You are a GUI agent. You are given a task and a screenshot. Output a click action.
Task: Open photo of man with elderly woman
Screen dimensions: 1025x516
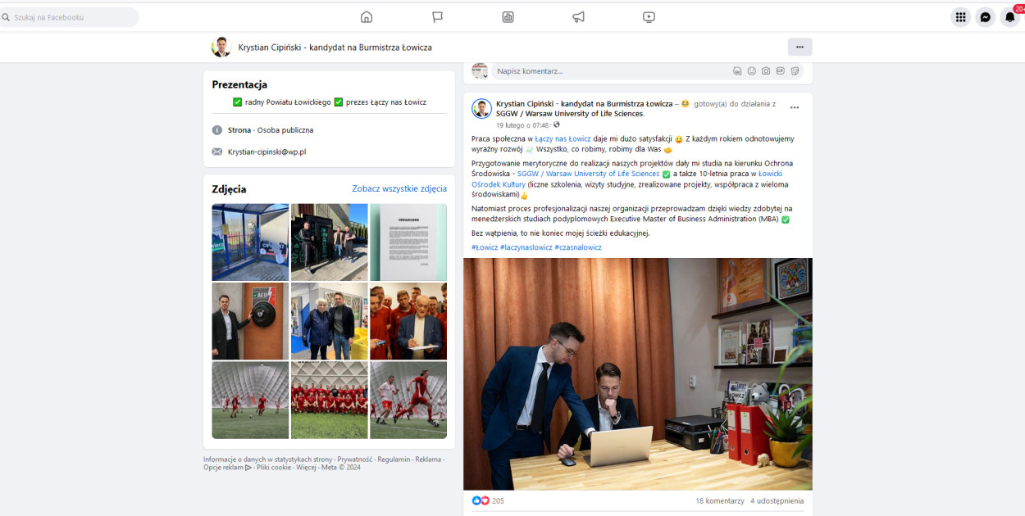click(330, 321)
